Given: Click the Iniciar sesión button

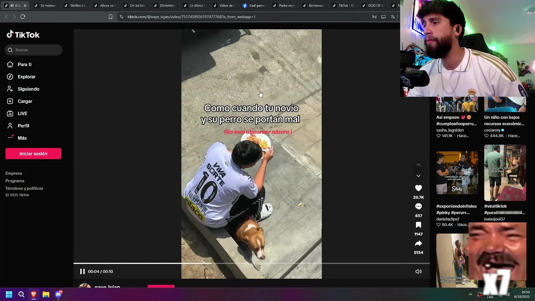Looking at the screenshot, I should click(x=33, y=153).
